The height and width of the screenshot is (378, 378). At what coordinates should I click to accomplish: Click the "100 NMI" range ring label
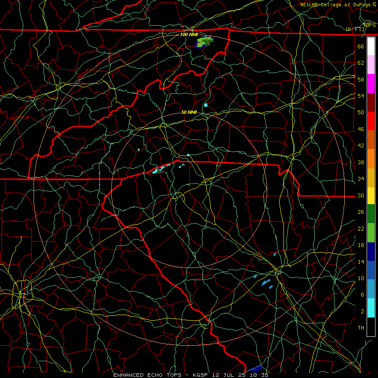(189, 34)
